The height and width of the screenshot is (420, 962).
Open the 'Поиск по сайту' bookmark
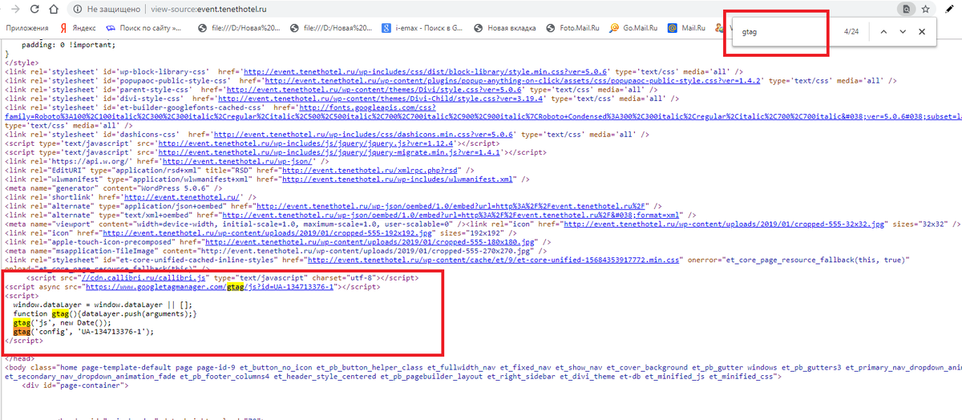[x=143, y=27]
